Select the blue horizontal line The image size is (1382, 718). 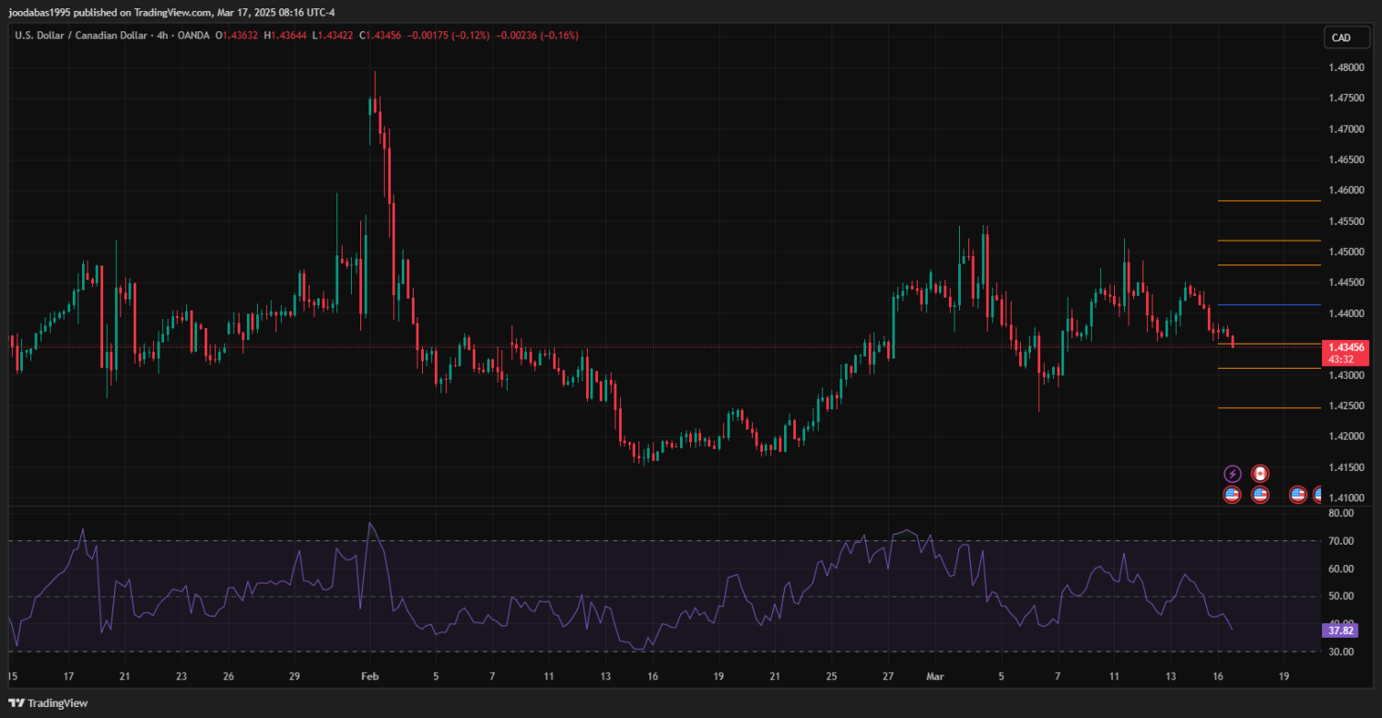click(1269, 305)
